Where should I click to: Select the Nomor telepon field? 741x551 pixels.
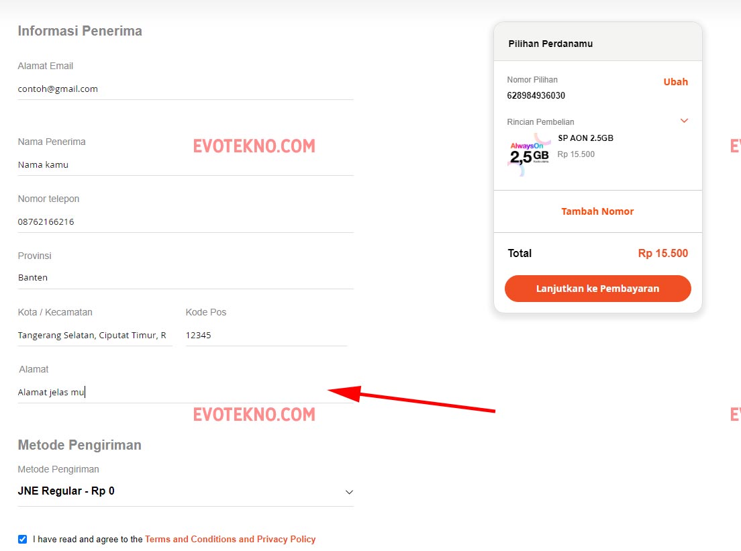185,221
